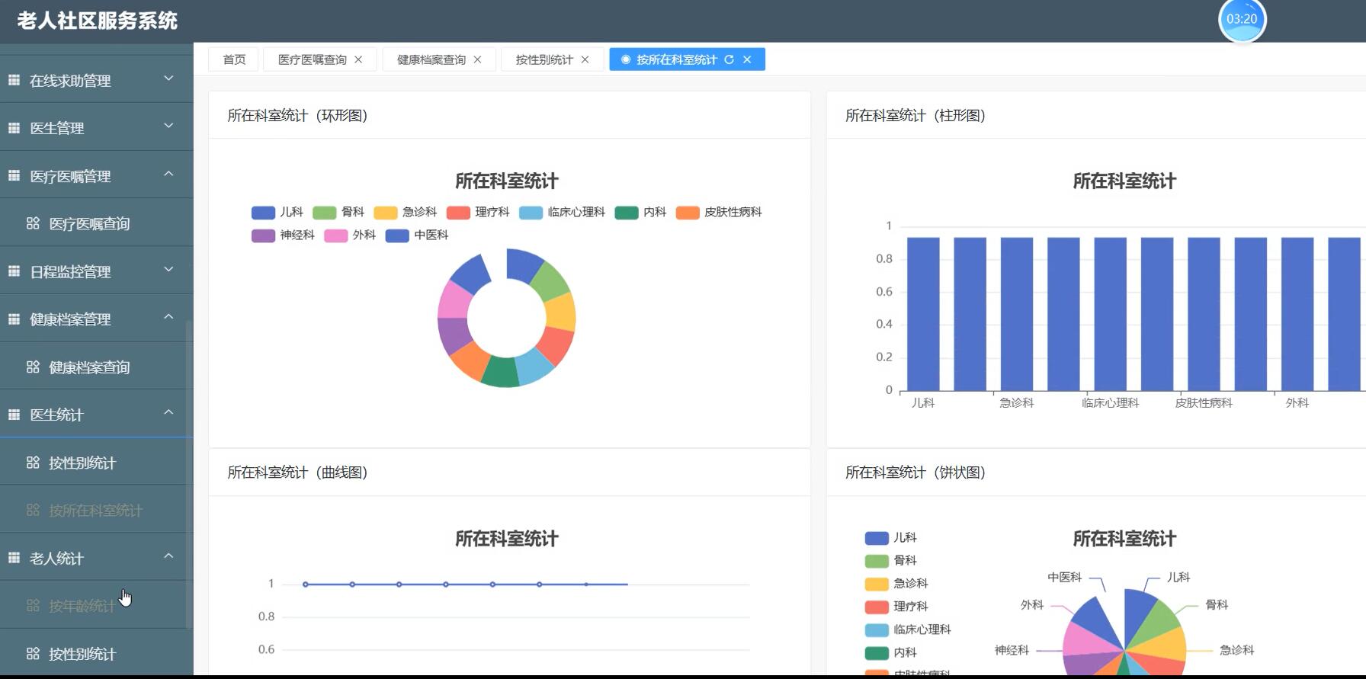Screen dimensions: 1366x679
Task: Click the grid icon beside 医疗医嘱管理
Action: tap(14, 176)
